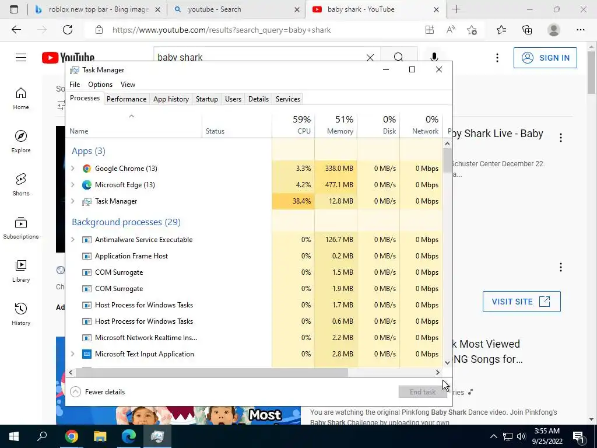The width and height of the screenshot is (597, 448).
Task: Open Shorts in YouTube sidebar
Action: tap(21, 184)
